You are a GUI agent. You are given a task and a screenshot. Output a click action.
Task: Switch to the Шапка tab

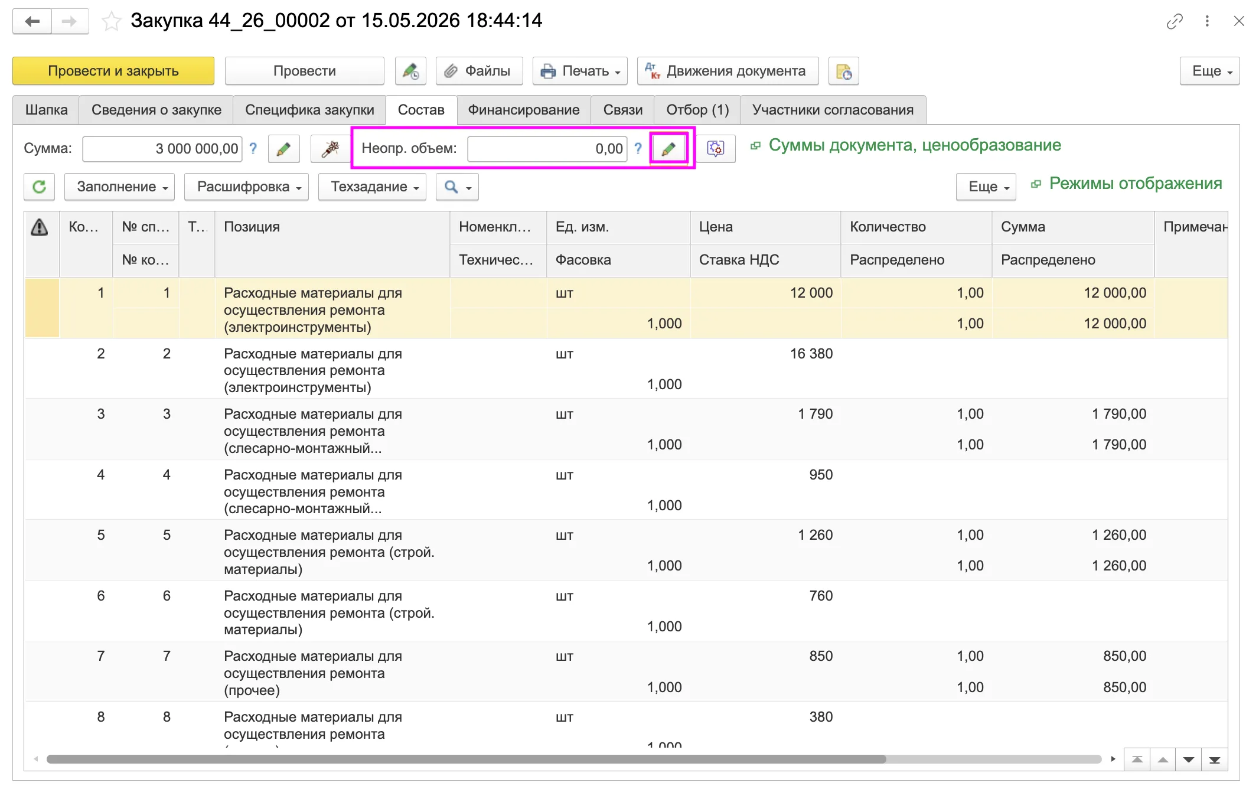pos(46,110)
